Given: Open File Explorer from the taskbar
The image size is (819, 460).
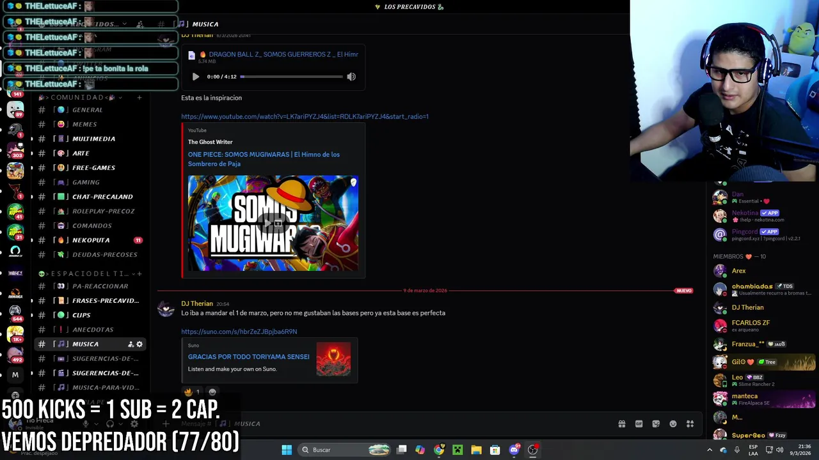Looking at the screenshot, I should tap(476, 450).
